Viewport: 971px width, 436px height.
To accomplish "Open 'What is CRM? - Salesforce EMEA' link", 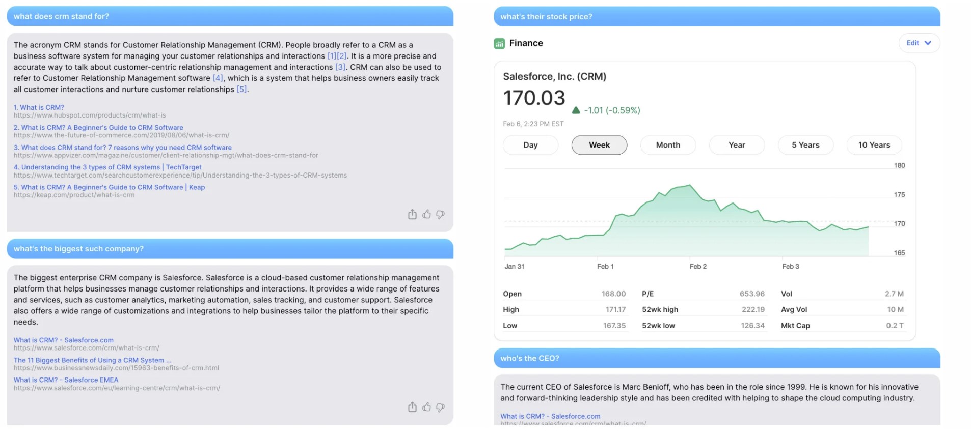I will [66, 380].
